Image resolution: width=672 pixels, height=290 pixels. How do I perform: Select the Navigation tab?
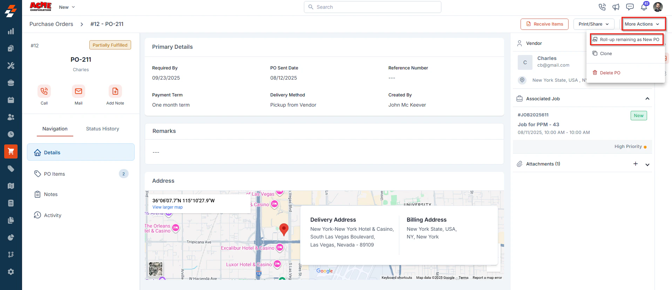coord(55,129)
